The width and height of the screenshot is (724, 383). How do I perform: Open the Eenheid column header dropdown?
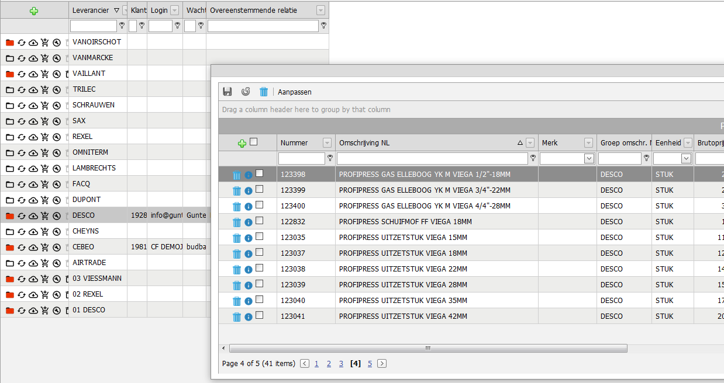click(x=688, y=143)
